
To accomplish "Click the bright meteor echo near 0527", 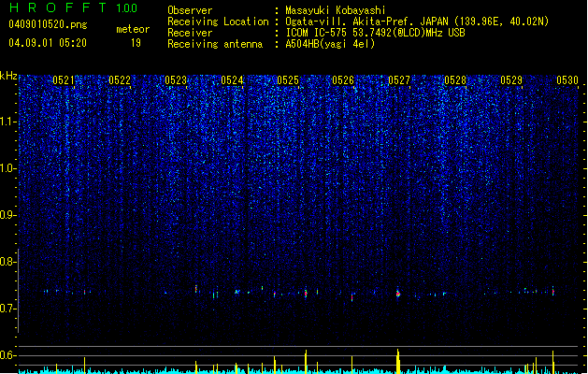I will [398, 294].
